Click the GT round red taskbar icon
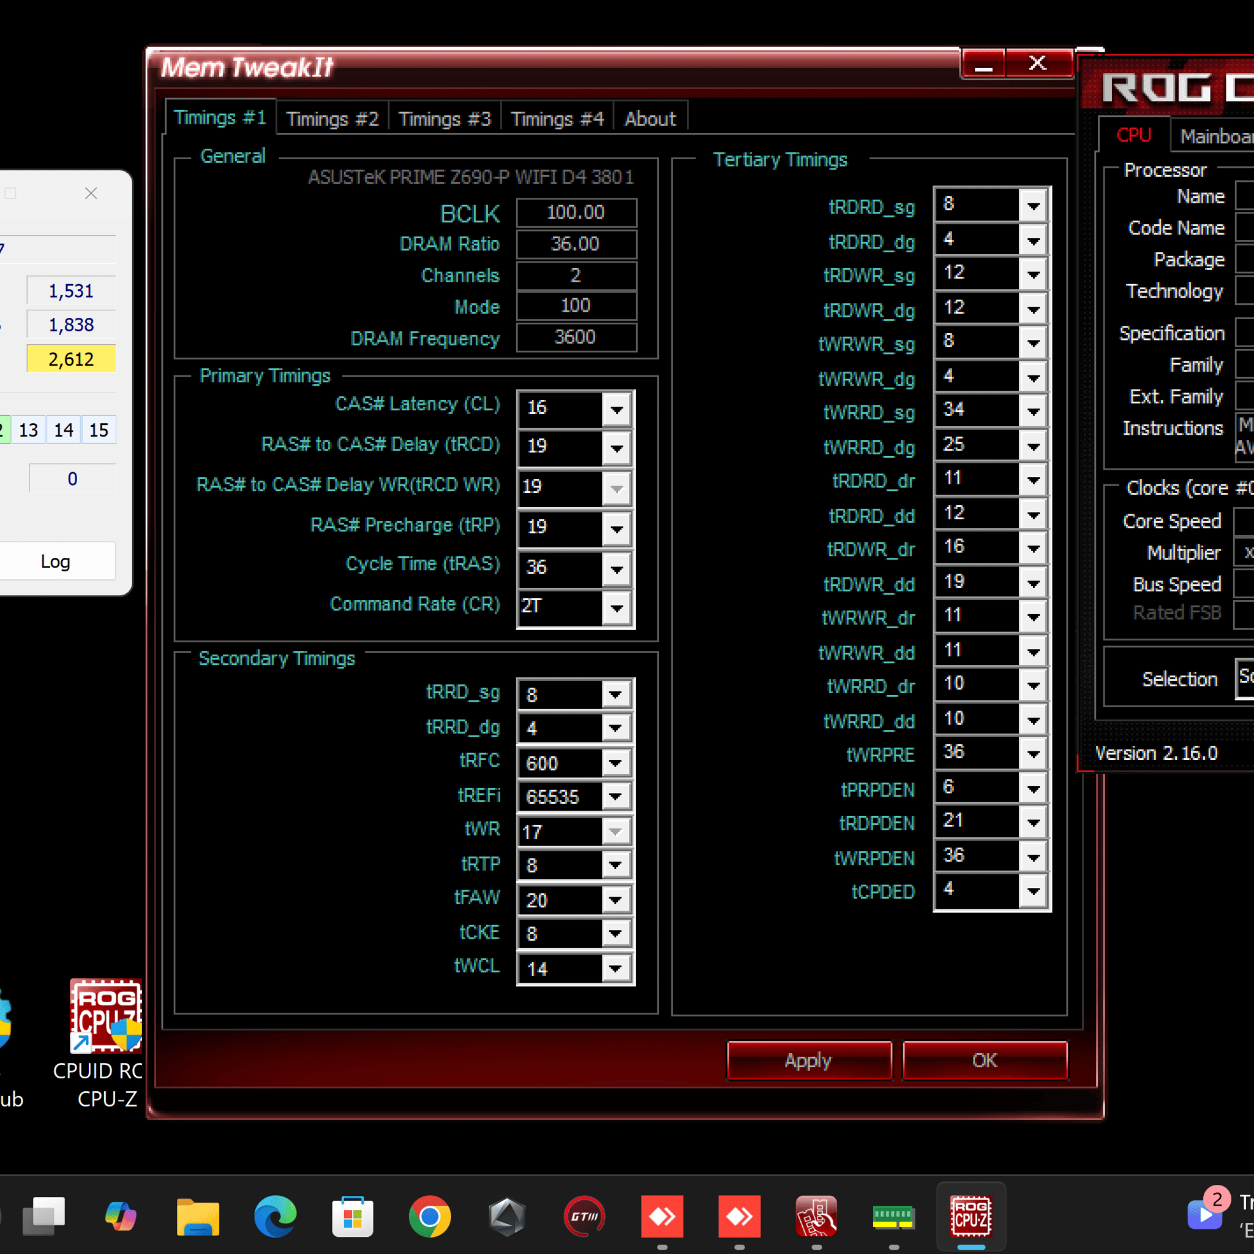 pos(584,1215)
